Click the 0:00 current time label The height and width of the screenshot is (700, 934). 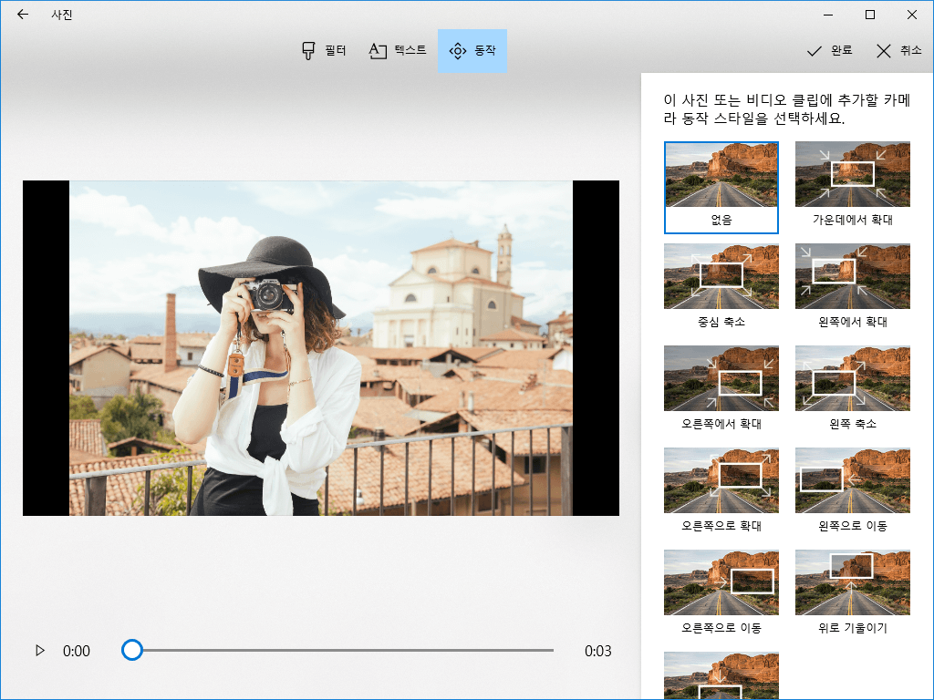pos(77,651)
